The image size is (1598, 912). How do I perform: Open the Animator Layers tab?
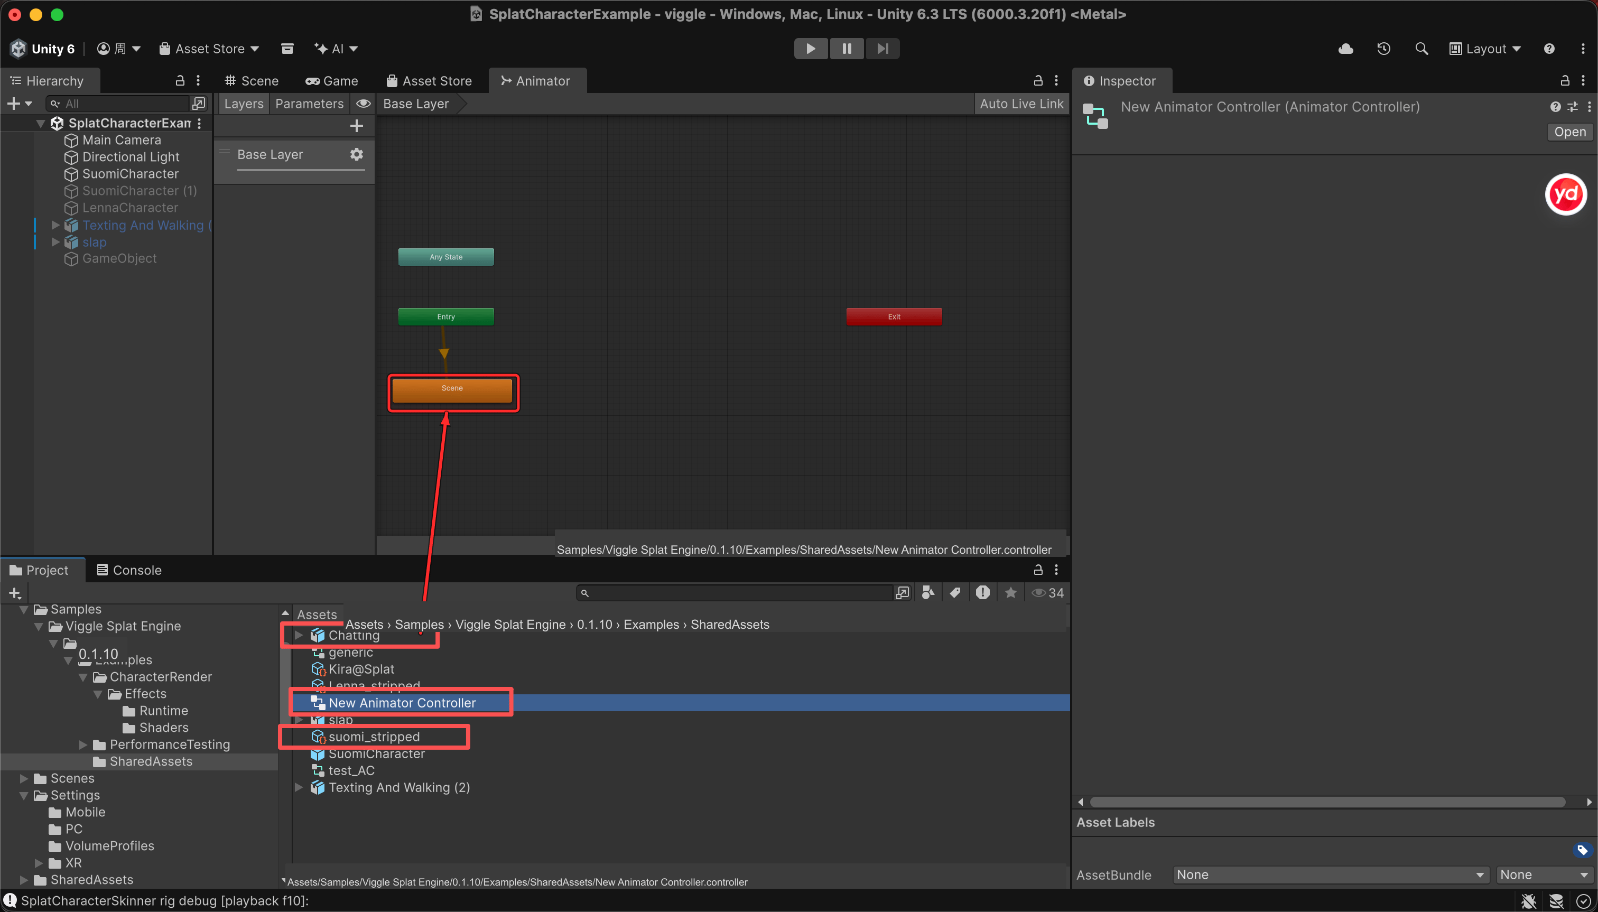[x=244, y=104]
